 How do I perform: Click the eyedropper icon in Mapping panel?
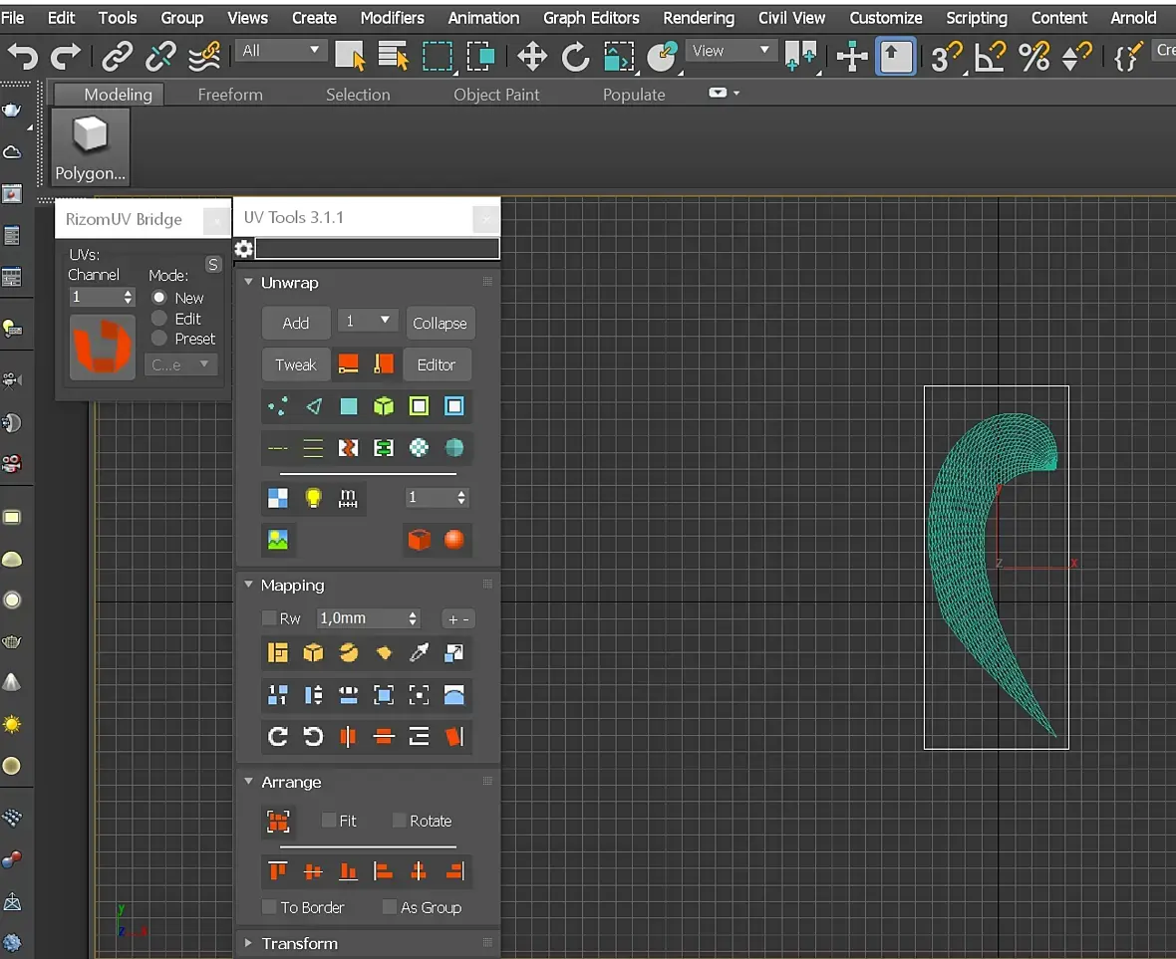[x=419, y=653]
